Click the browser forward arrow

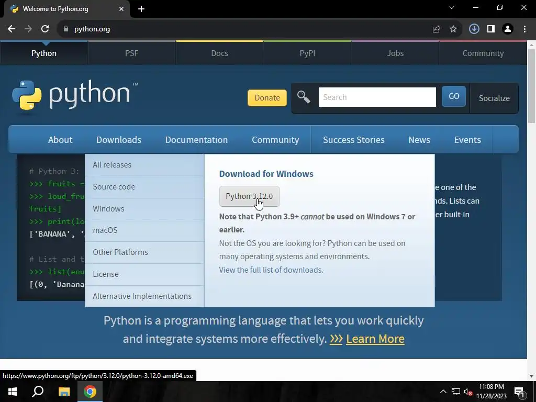tap(28, 29)
